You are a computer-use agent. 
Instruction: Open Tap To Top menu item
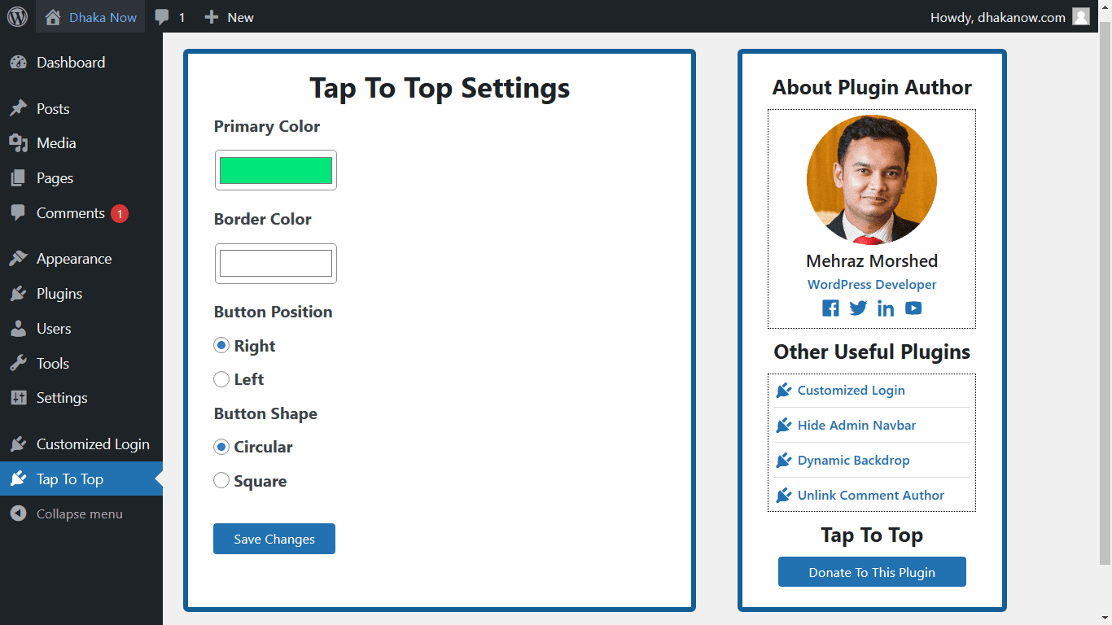(x=81, y=479)
